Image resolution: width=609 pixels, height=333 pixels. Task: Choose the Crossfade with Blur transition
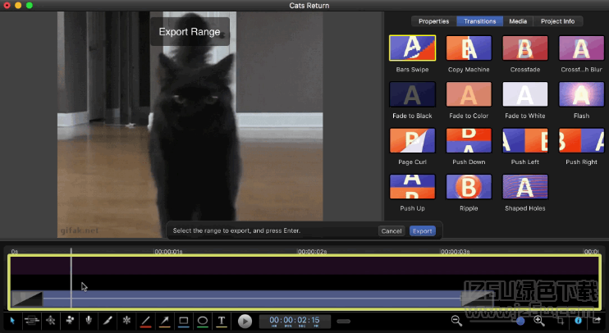pyautogui.click(x=581, y=48)
